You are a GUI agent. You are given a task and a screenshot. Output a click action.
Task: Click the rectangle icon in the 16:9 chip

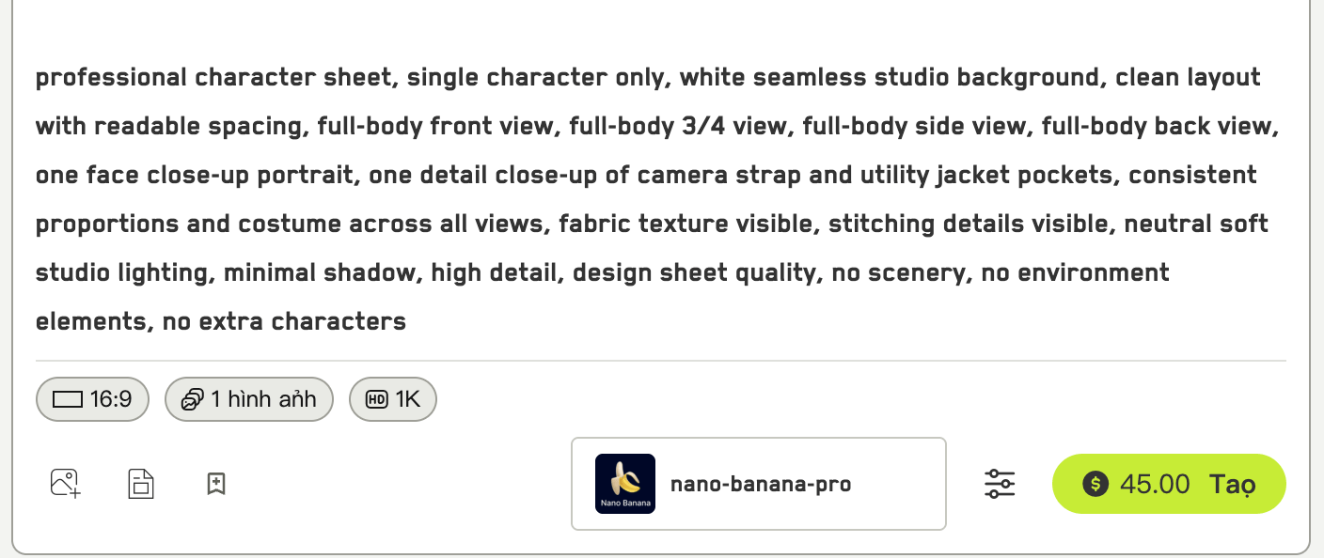pos(69,399)
